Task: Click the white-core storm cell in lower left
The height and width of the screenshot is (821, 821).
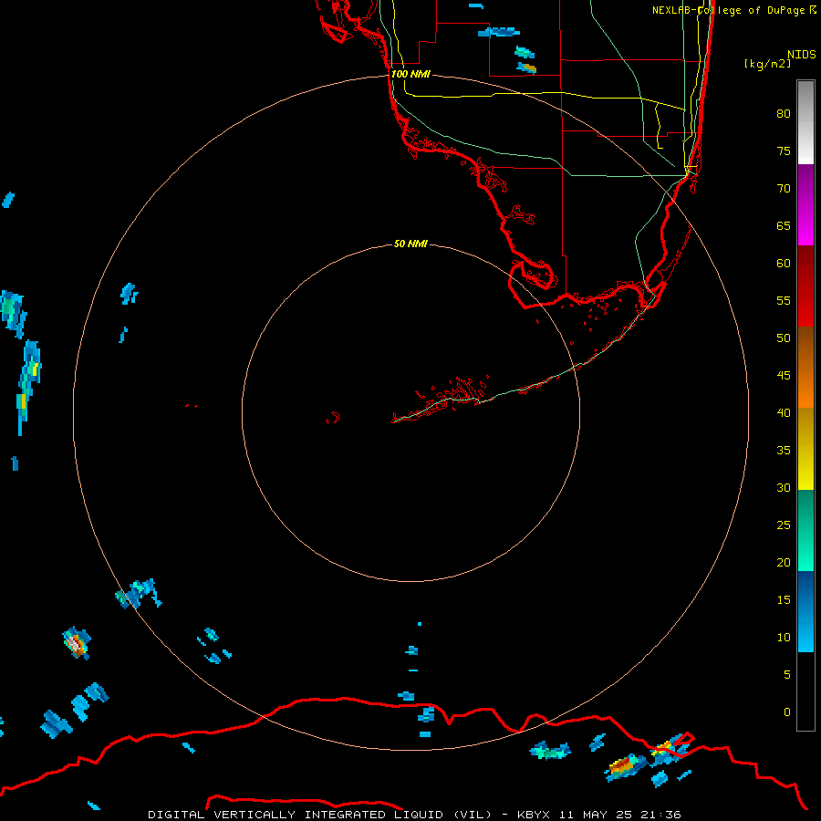Action: click(77, 643)
